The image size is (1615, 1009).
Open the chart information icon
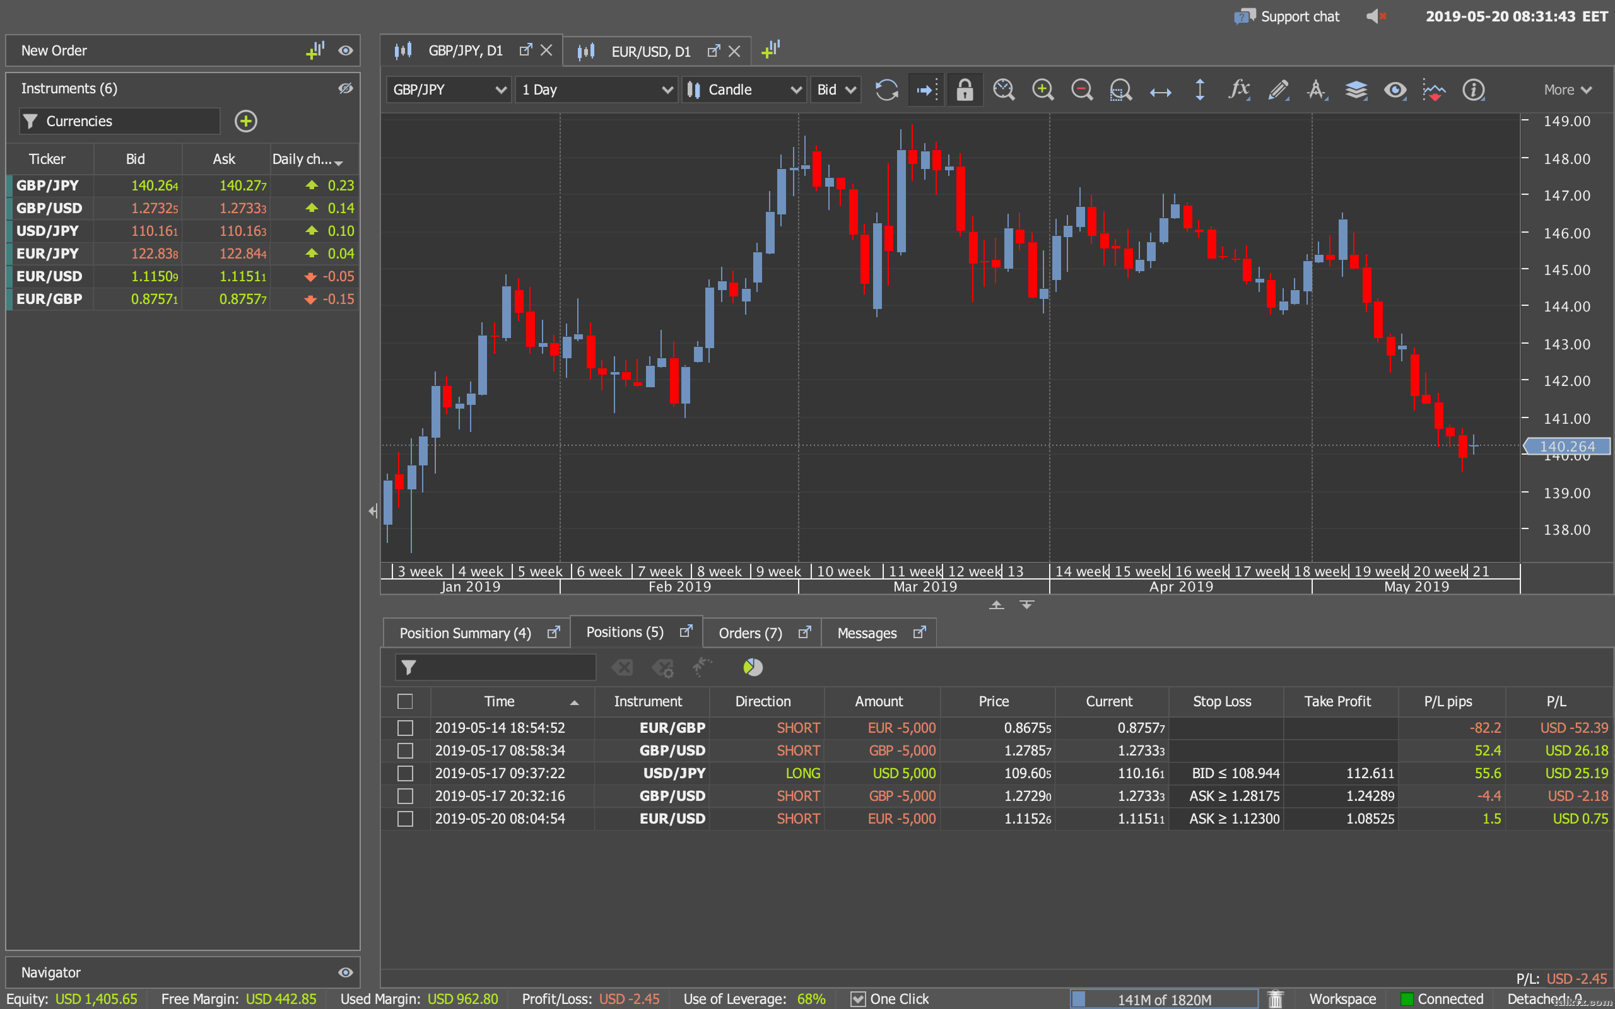[1473, 90]
